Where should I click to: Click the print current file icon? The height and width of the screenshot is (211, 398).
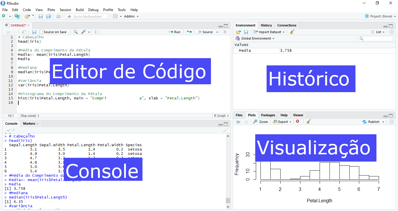click(x=59, y=17)
